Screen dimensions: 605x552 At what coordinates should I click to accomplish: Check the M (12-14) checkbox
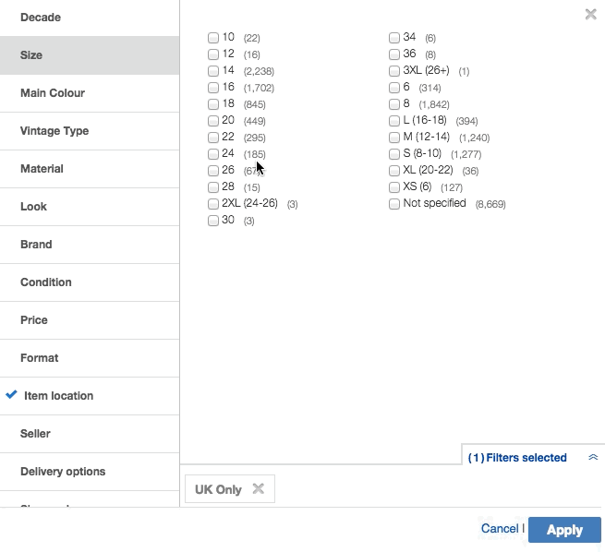394,137
